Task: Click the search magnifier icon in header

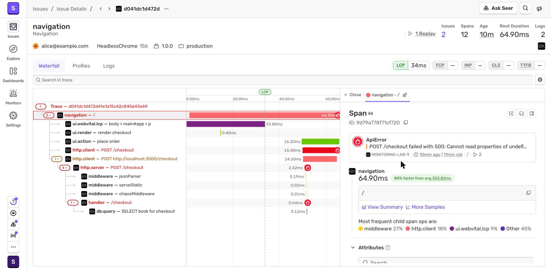Action: (x=525, y=8)
